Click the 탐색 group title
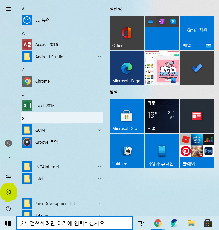 click(x=114, y=92)
